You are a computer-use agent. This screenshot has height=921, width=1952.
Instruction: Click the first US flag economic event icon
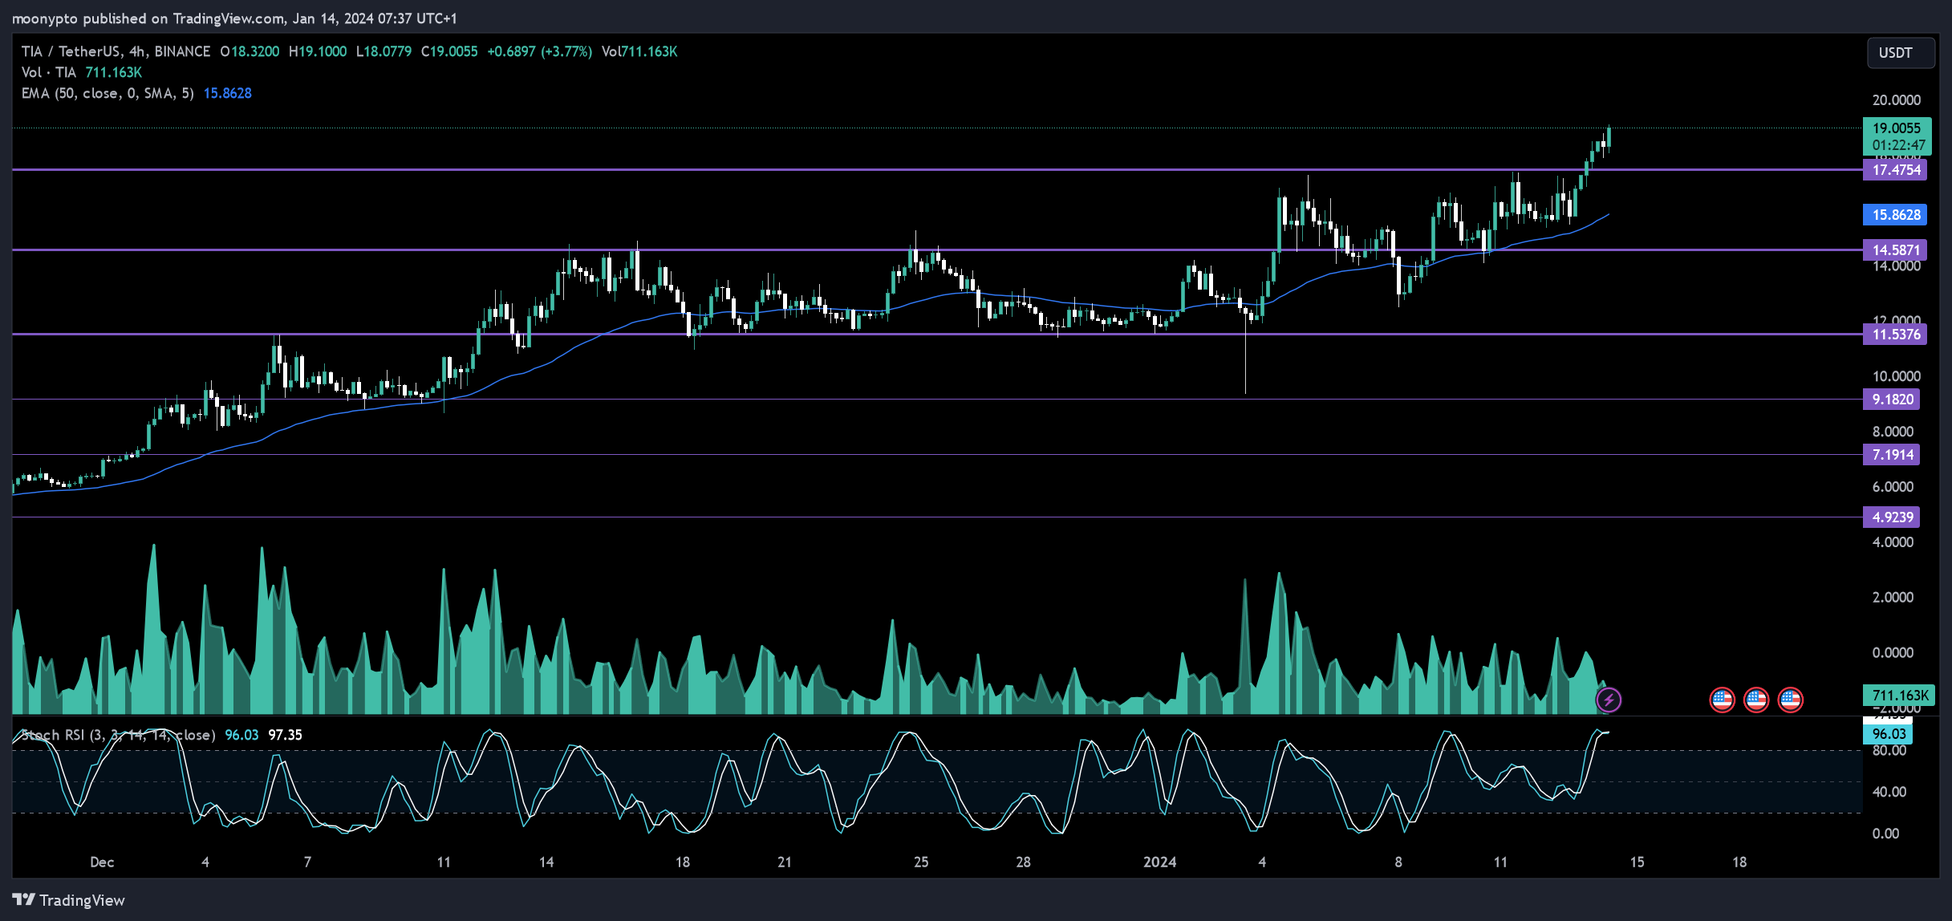pyautogui.click(x=1722, y=700)
